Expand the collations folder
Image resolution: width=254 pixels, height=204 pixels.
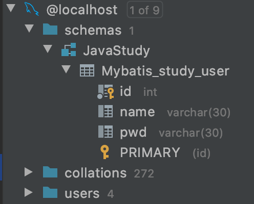[x=29, y=172]
